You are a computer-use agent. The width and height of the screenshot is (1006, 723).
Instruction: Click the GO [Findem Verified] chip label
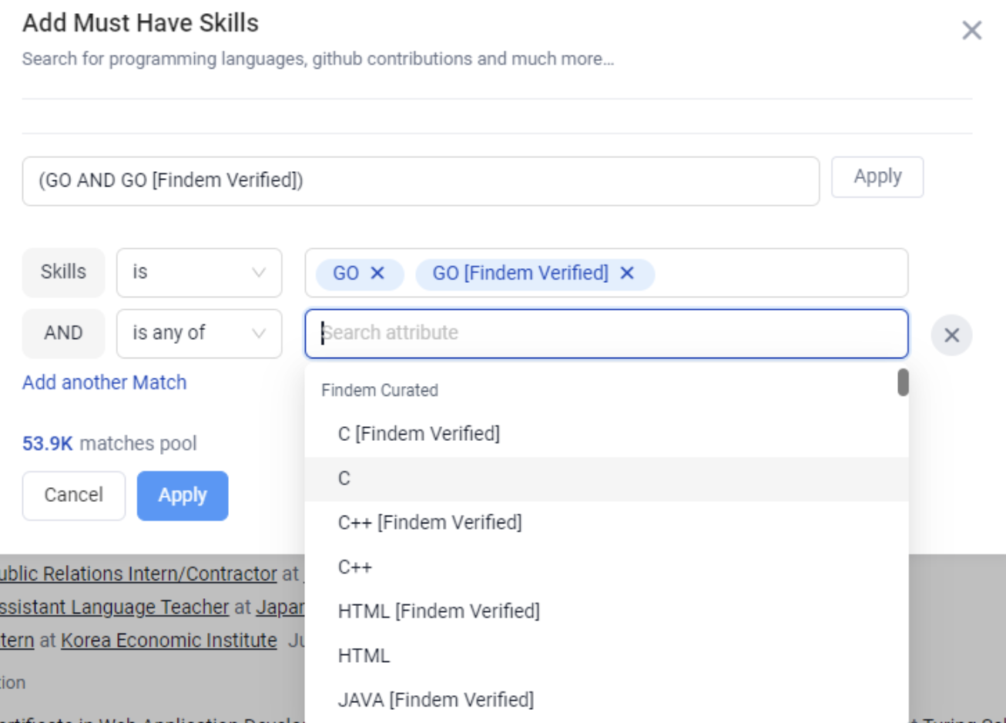click(x=520, y=273)
